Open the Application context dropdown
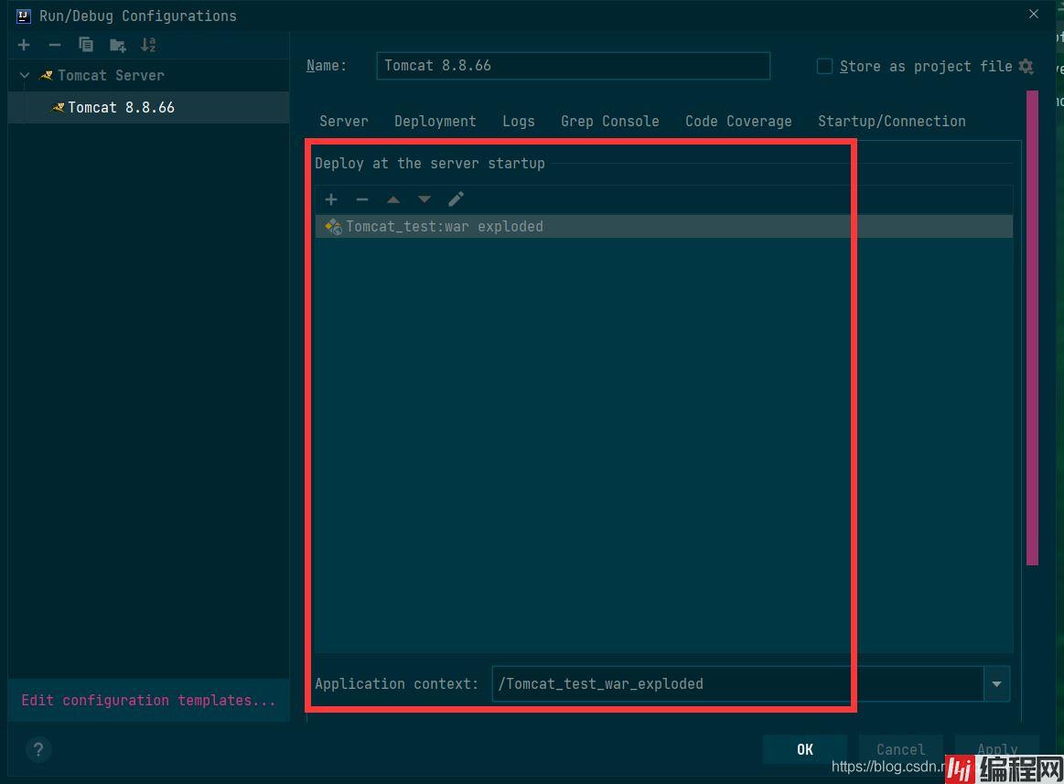1064x784 pixels. pyautogui.click(x=996, y=683)
